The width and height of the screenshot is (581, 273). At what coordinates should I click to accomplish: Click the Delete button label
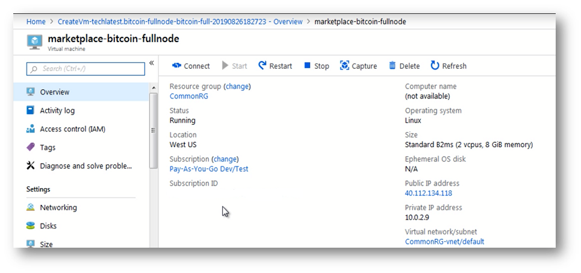(x=409, y=66)
